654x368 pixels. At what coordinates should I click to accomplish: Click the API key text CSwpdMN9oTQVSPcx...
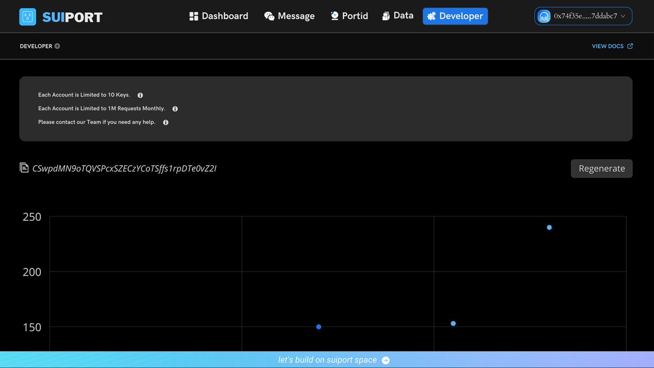click(x=124, y=168)
